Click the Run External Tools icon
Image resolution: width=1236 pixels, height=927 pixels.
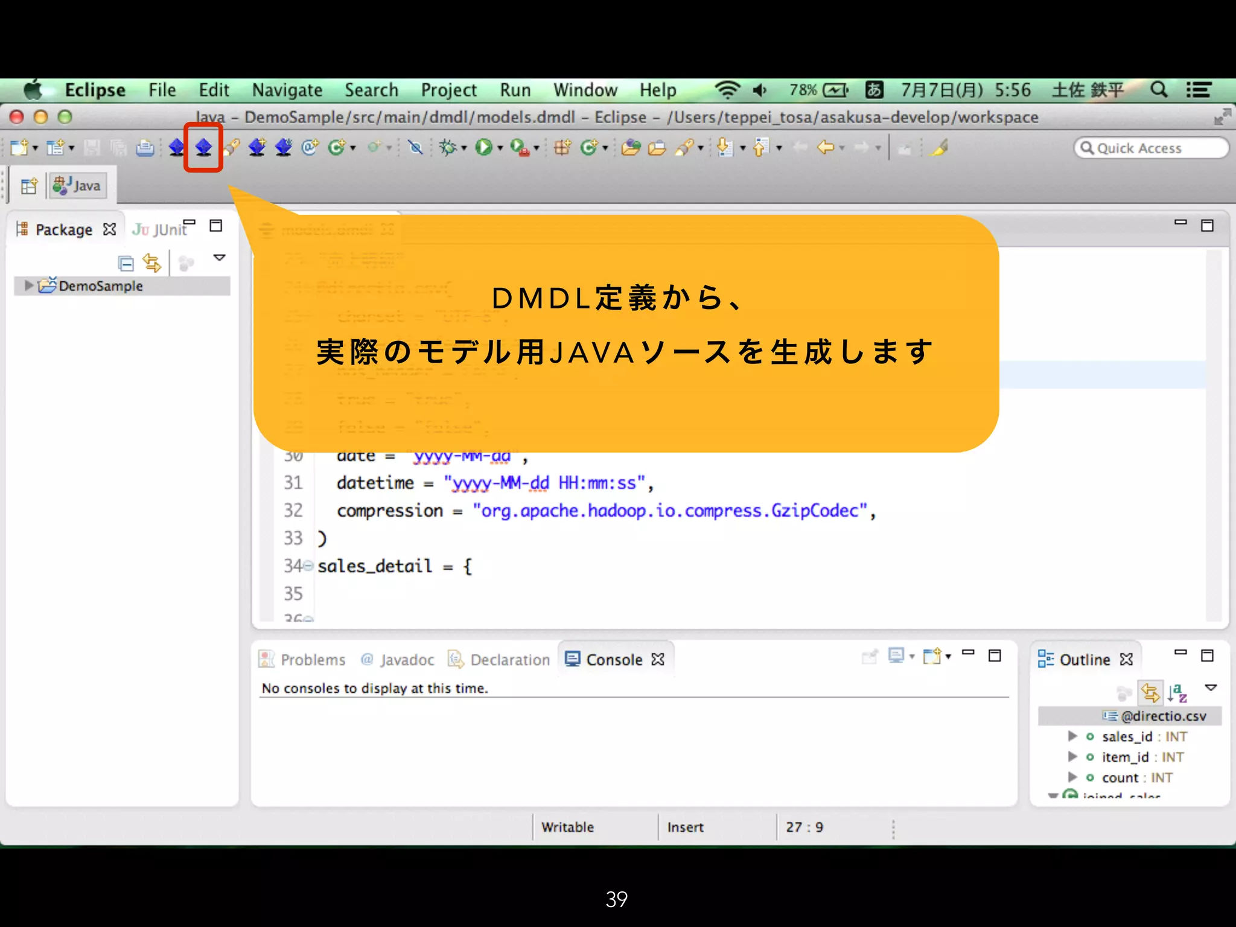coord(520,147)
